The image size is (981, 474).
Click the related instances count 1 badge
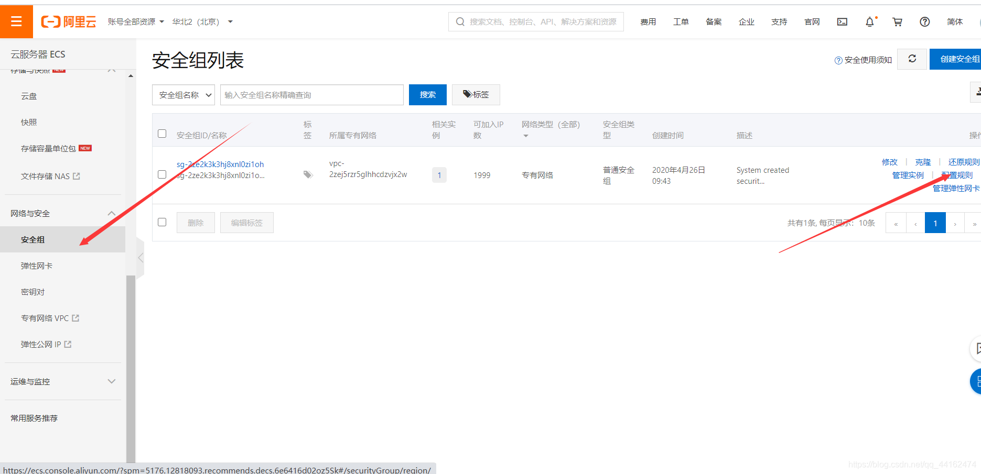[439, 175]
